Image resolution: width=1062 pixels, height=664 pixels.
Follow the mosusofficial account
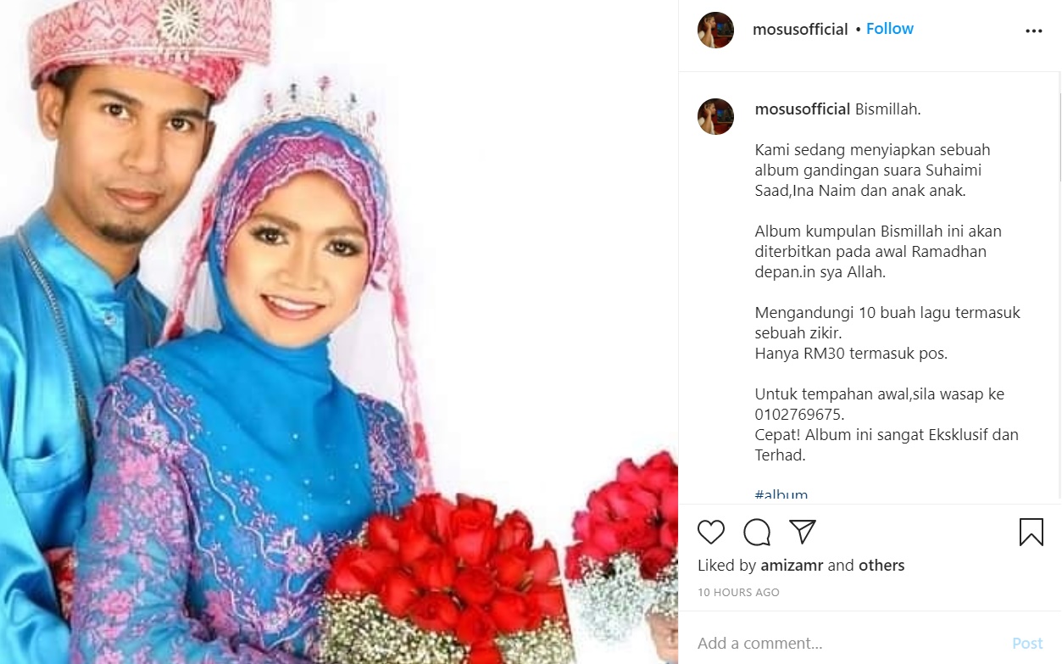click(x=890, y=29)
